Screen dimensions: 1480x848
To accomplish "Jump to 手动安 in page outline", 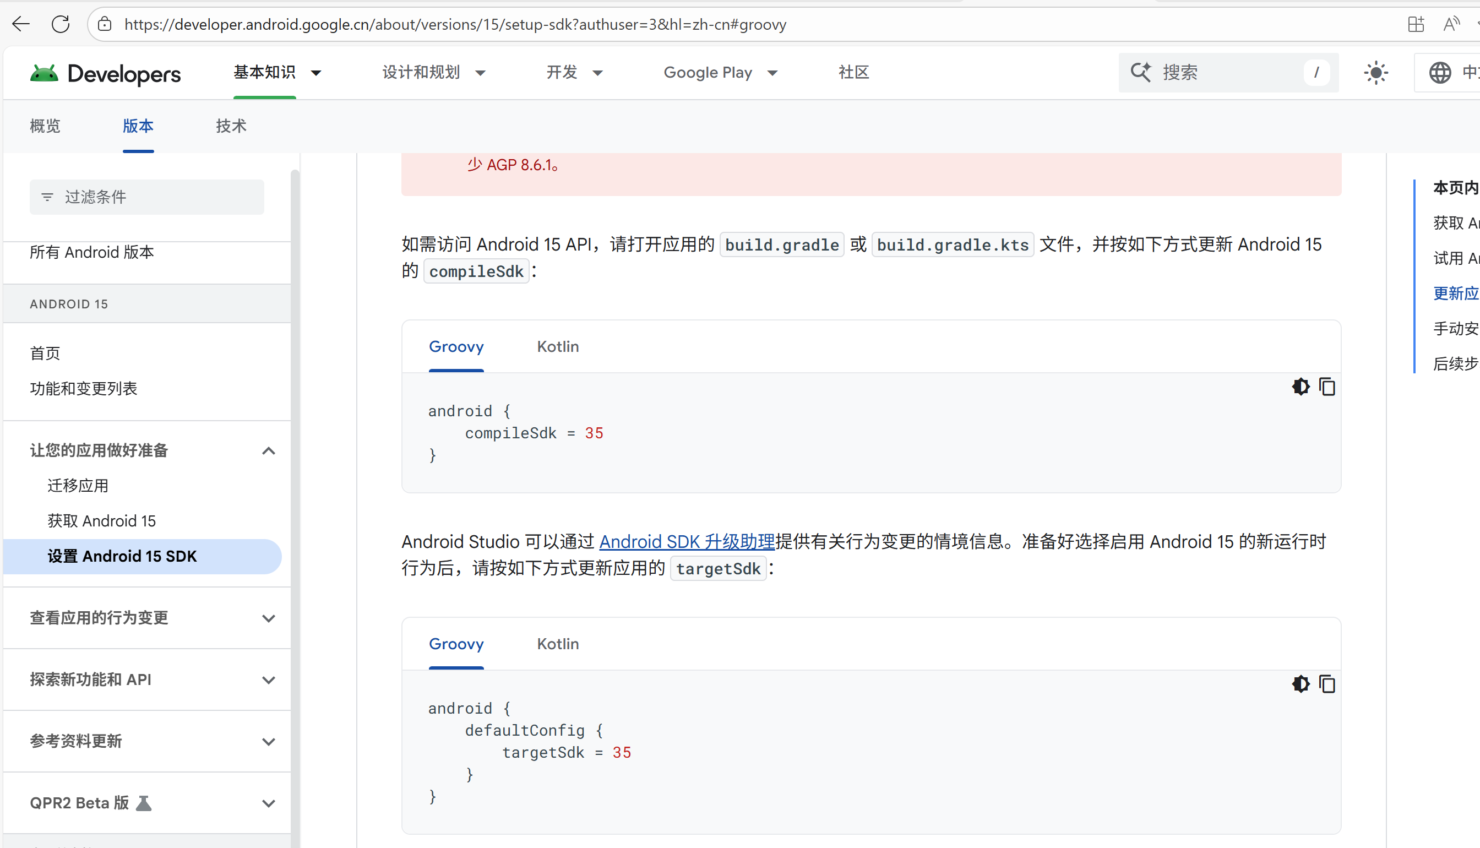I will [1456, 329].
